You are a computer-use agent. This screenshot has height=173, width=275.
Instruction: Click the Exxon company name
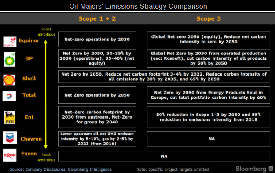[x=29, y=154]
